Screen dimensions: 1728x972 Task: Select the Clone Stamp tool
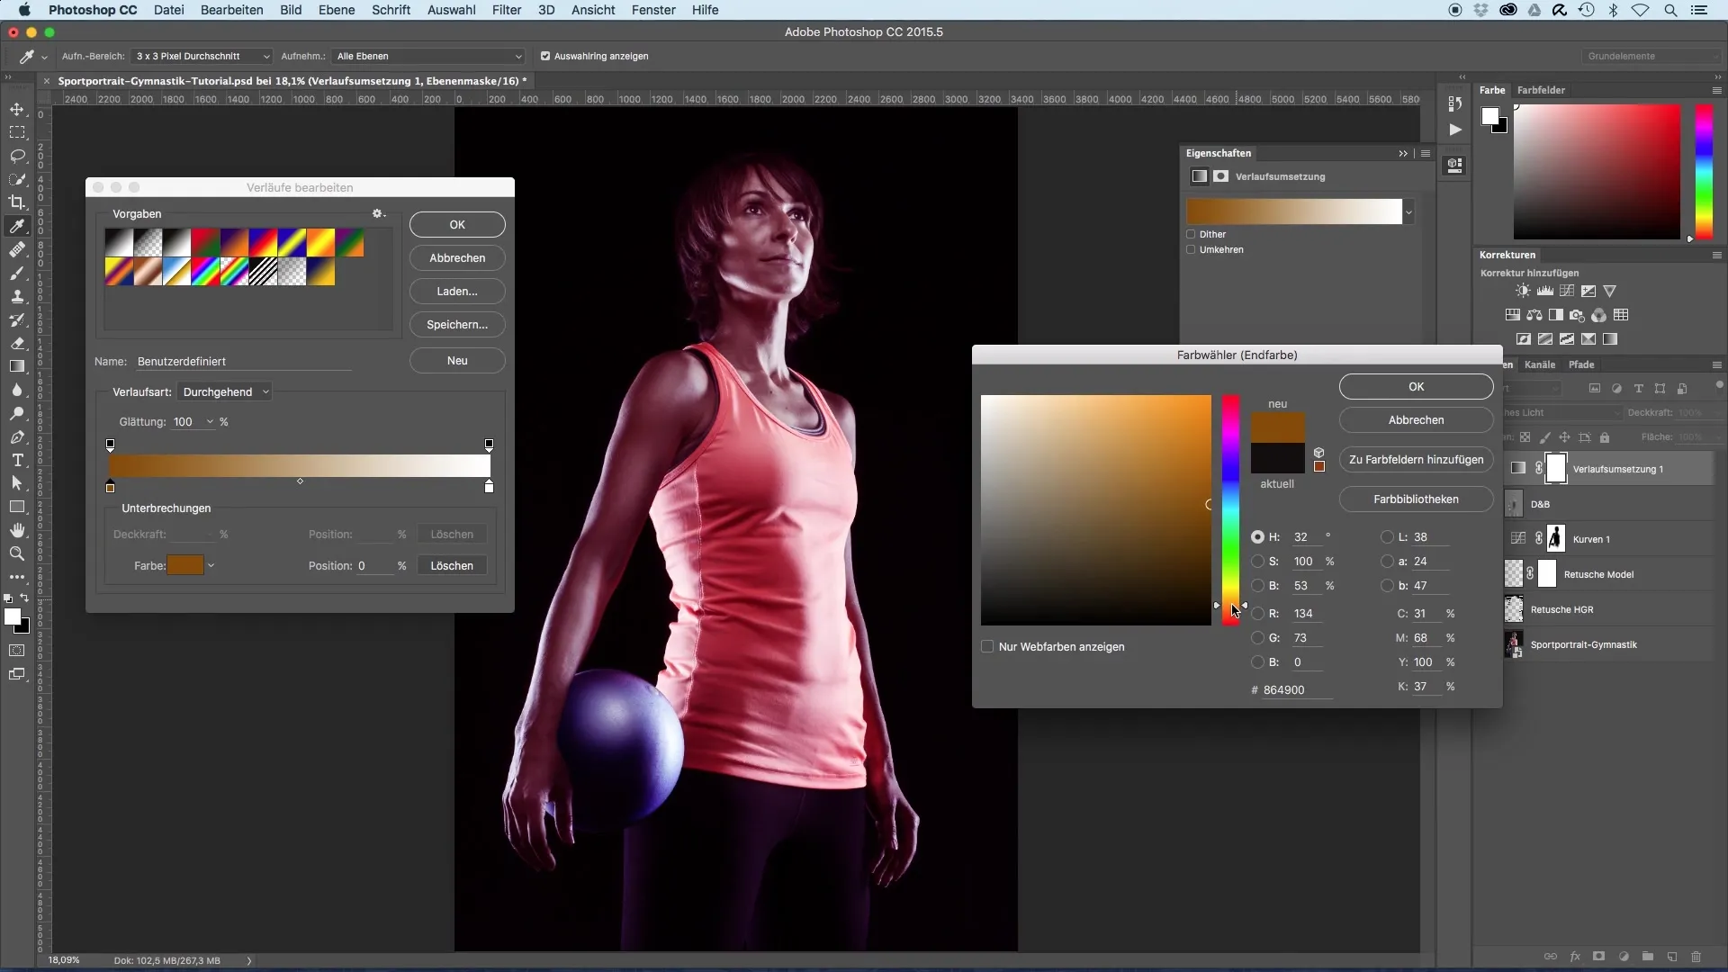pos(17,296)
